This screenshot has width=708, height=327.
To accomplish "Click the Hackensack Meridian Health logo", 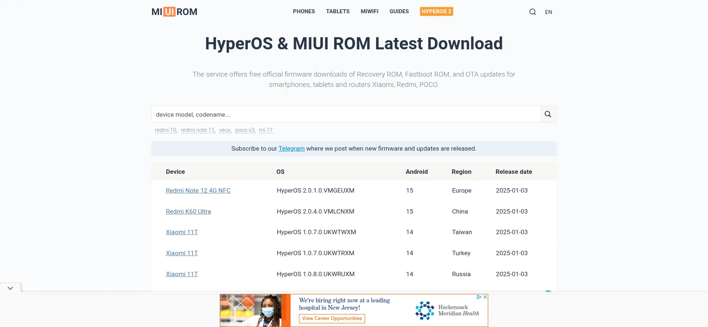I will pos(447,310).
